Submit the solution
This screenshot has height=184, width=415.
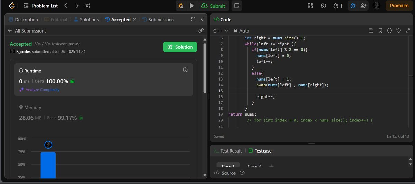click(x=213, y=6)
